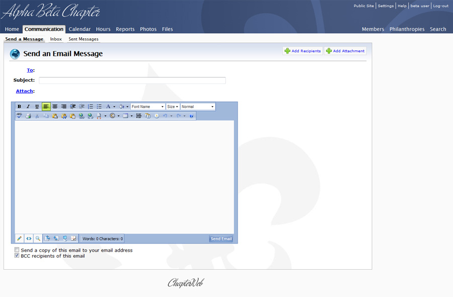Click the redo arrow icon
The image size is (453, 297).
point(179,116)
